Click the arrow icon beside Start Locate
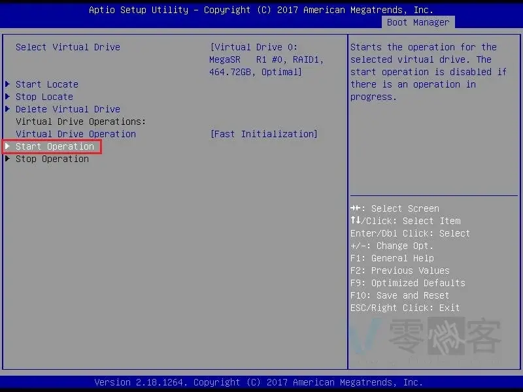Screen dimensions: 523x392 [x=7, y=84]
